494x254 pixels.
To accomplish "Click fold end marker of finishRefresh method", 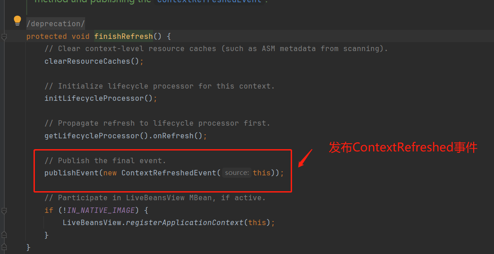I will 4,247.
